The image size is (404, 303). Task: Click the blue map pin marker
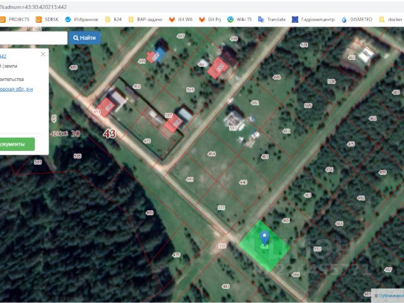click(264, 239)
